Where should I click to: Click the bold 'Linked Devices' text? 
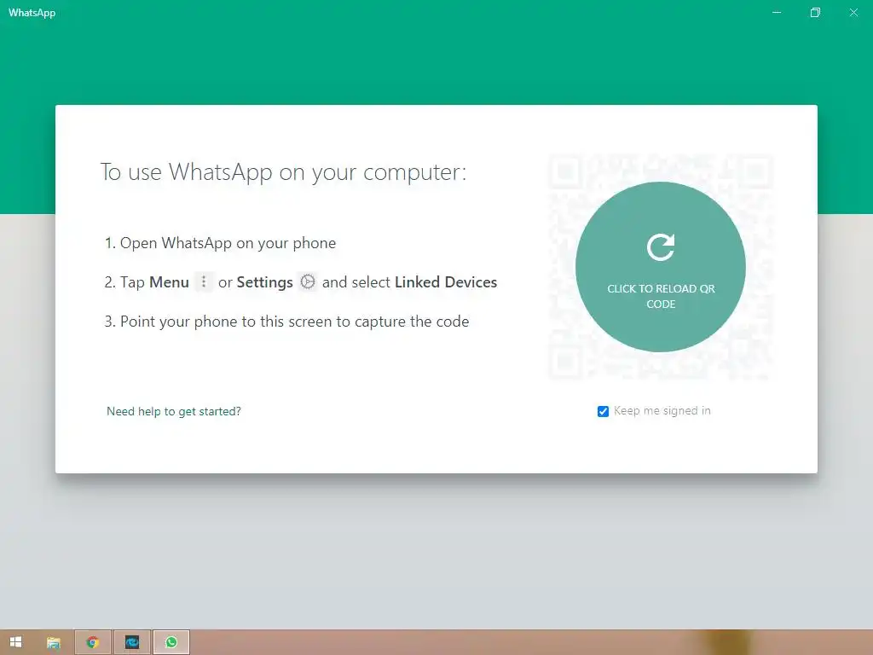[446, 282]
